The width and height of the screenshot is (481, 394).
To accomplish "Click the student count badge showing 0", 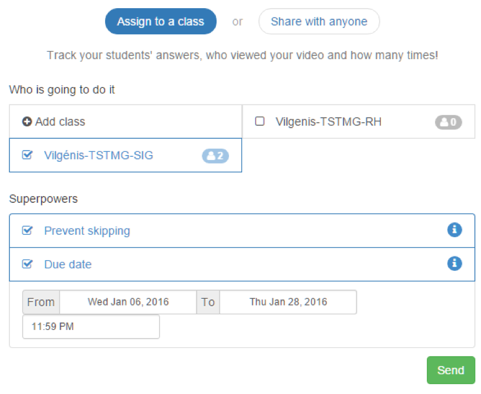I will click(448, 122).
